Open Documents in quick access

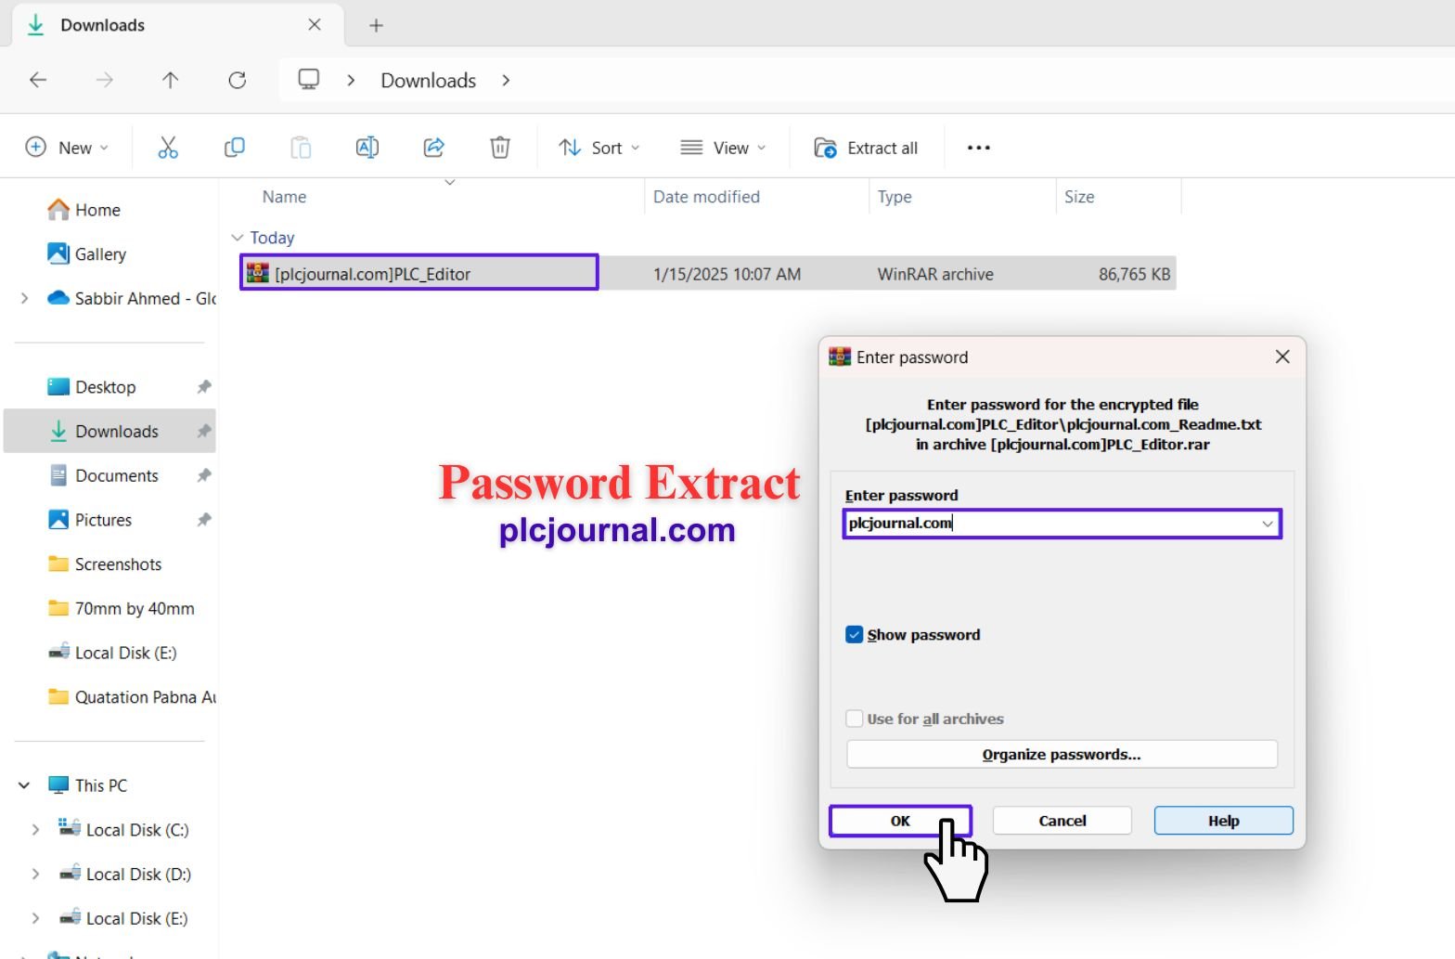point(103,475)
